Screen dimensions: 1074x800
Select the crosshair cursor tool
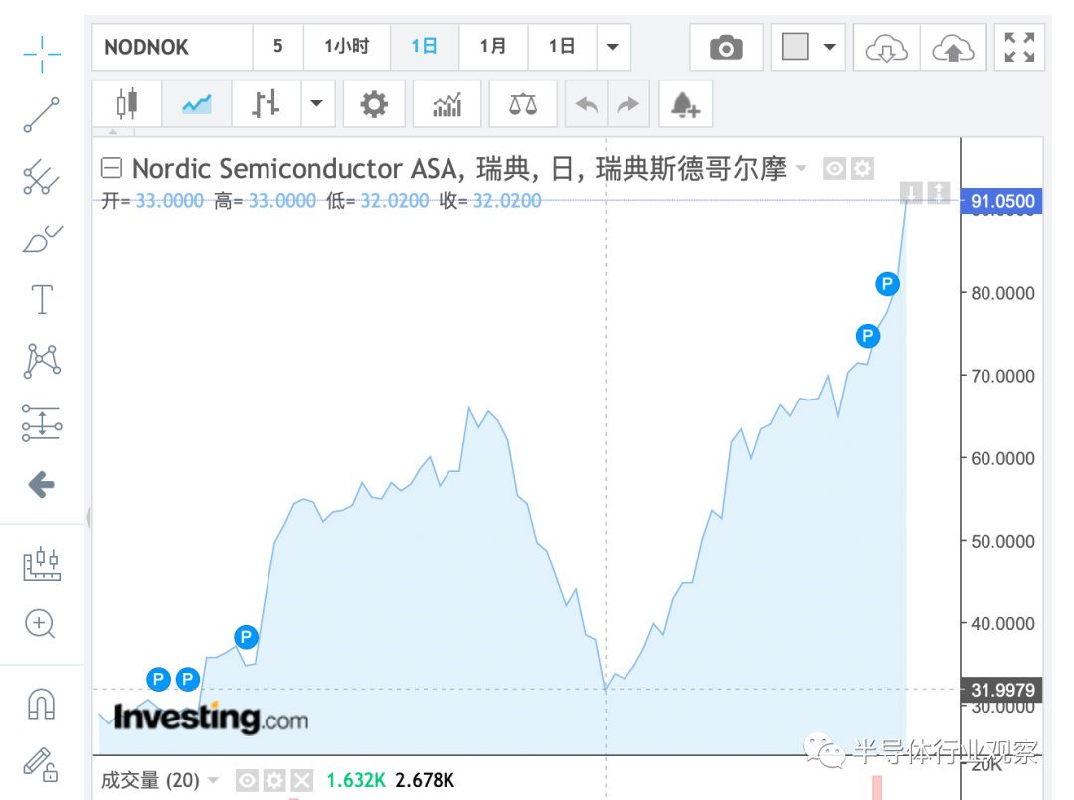42,54
